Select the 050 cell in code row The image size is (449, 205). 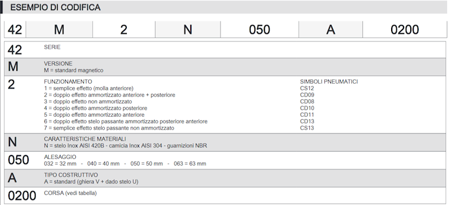coord(259,30)
